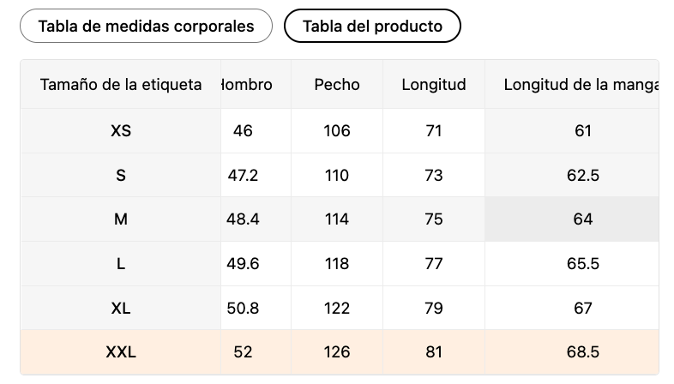
Task: Click the Pecho column header
Action: 337,84
